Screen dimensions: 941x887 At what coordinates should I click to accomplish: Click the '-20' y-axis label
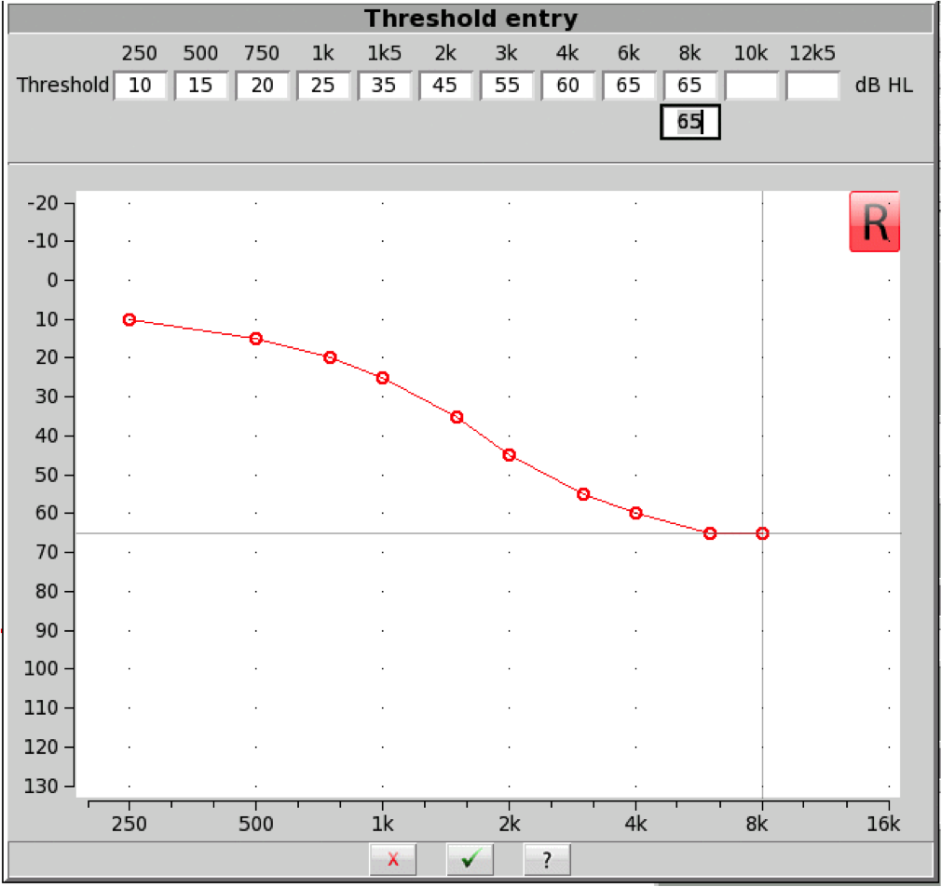point(43,203)
